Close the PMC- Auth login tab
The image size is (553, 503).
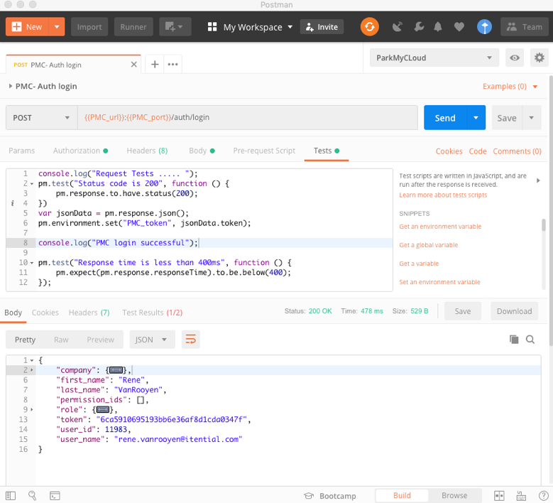[x=133, y=65]
